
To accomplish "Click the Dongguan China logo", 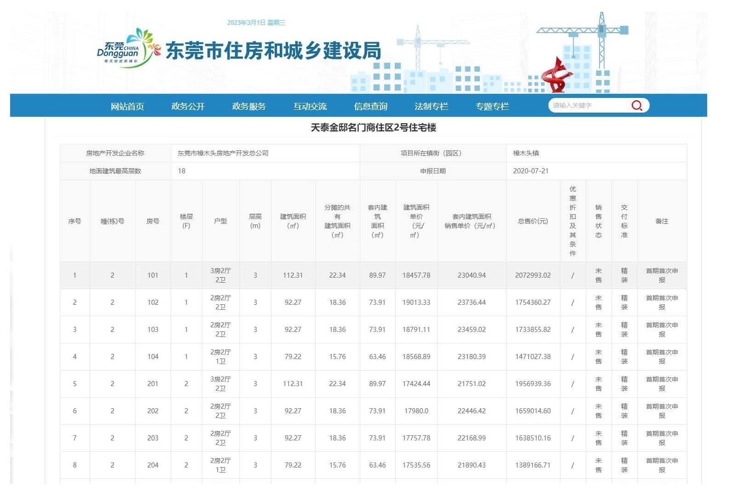I will point(125,48).
